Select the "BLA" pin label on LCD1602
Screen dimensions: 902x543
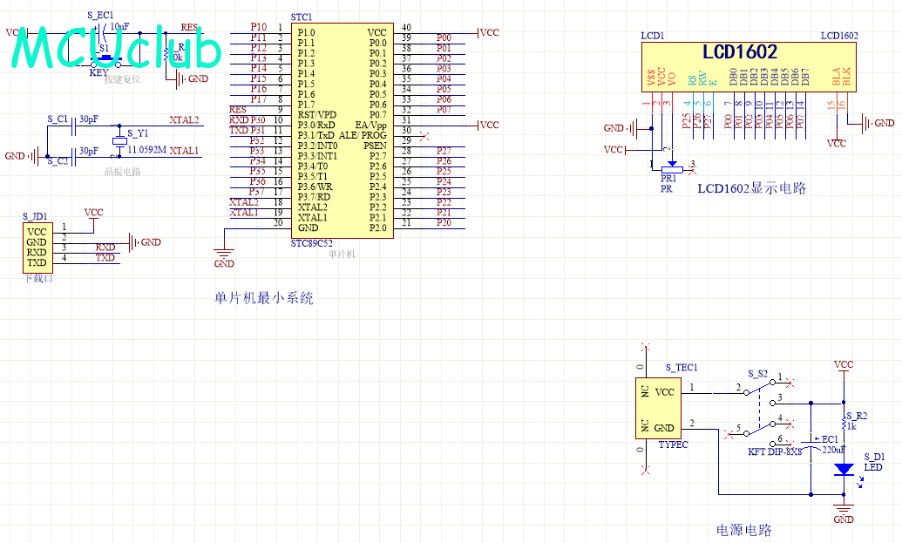click(837, 77)
